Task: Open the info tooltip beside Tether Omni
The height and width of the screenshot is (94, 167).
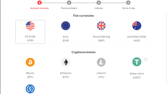Action: 146,59
